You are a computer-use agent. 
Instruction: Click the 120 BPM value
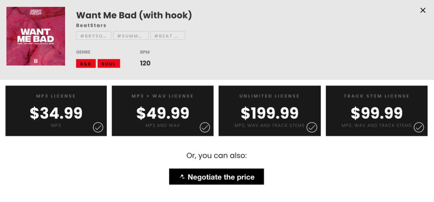(145, 63)
